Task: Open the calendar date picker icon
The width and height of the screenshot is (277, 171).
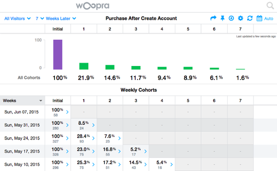Action: tap(259, 18)
